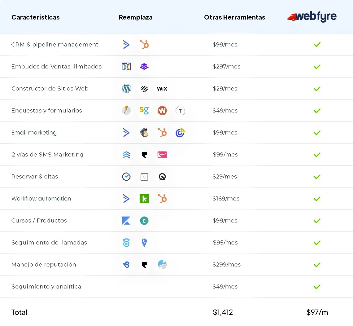Click the $1,412 total amount

point(223,312)
